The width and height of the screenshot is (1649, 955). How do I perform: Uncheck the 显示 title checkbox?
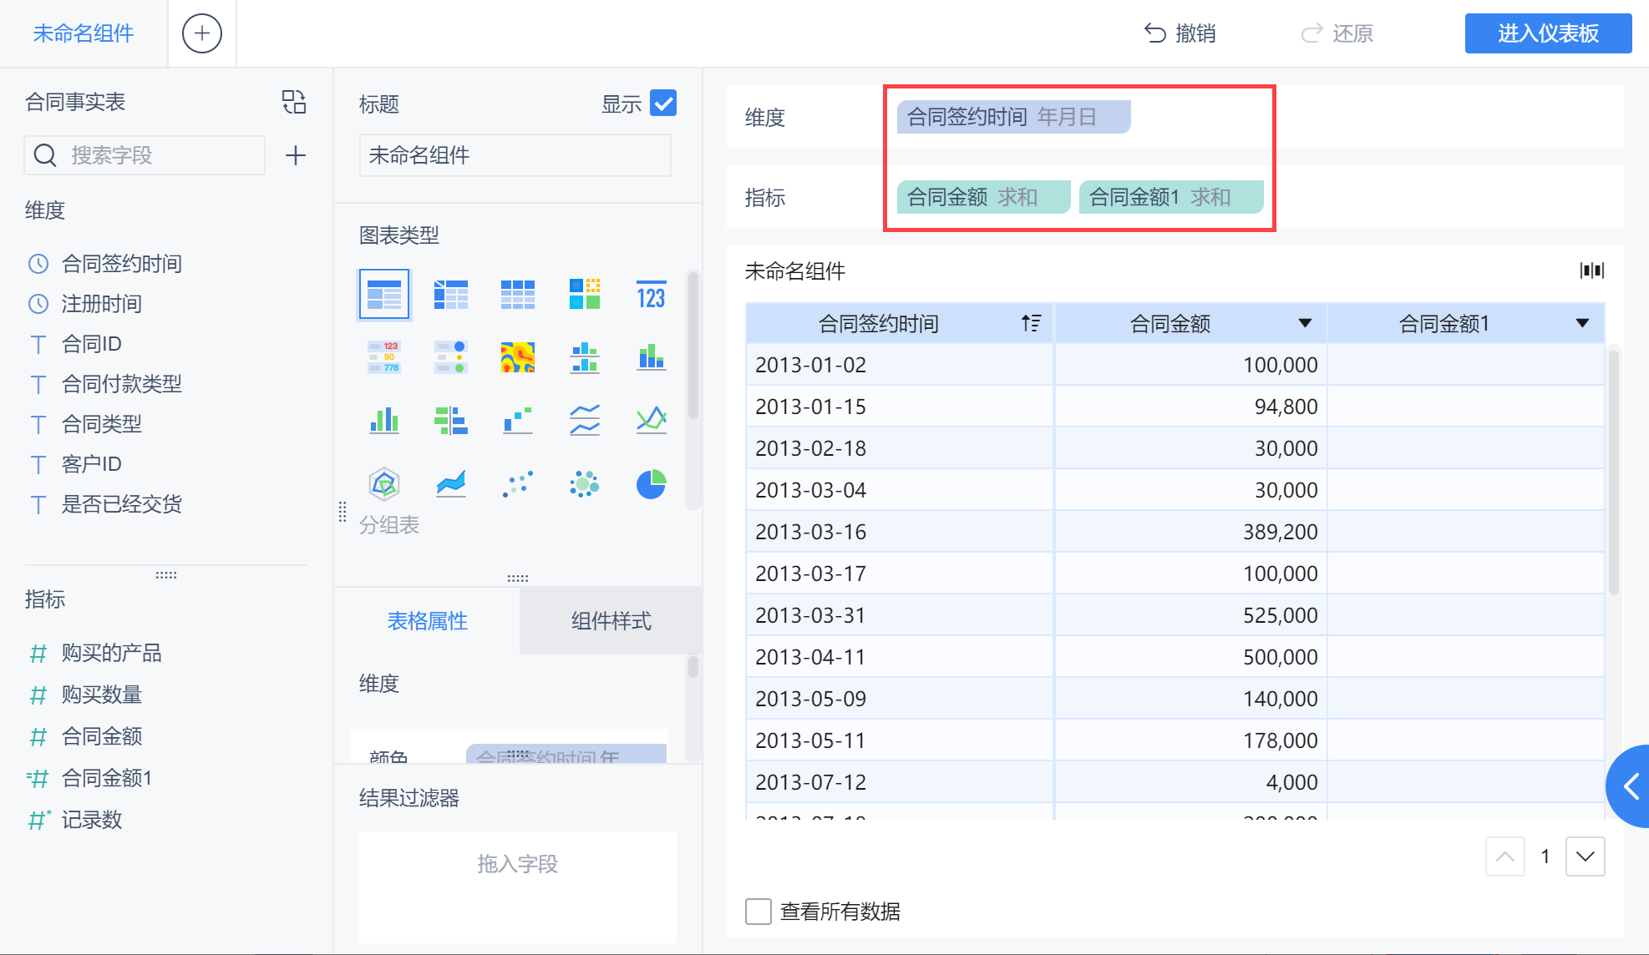[x=663, y=104]
